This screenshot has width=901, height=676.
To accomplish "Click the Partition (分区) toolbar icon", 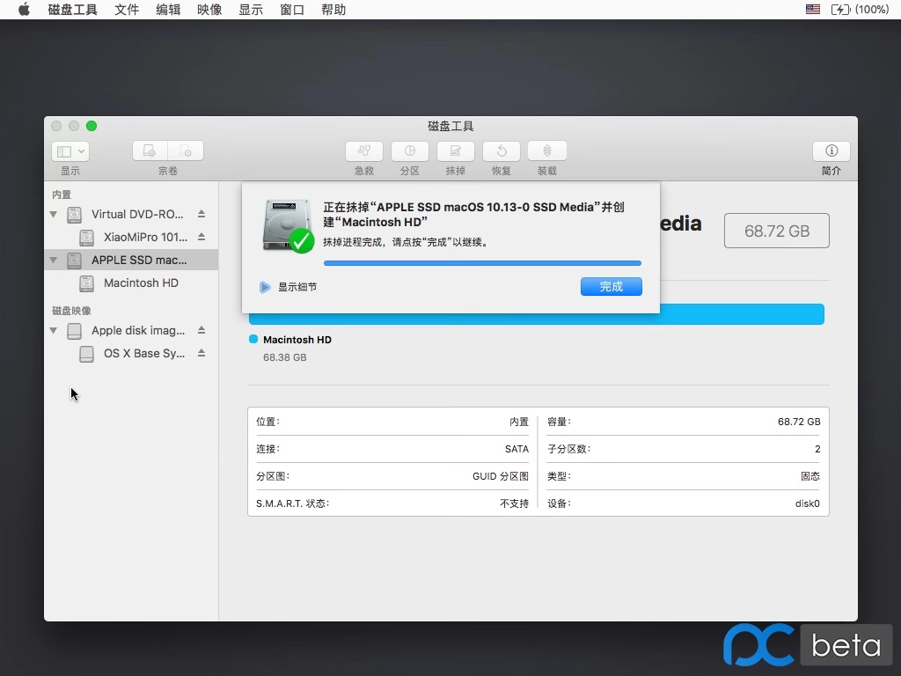I will point(410,151).
